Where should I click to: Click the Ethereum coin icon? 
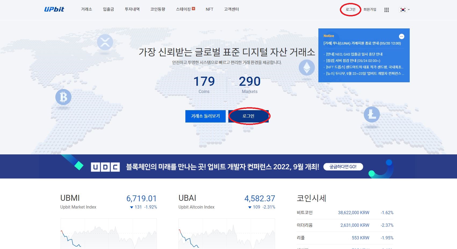307,68
